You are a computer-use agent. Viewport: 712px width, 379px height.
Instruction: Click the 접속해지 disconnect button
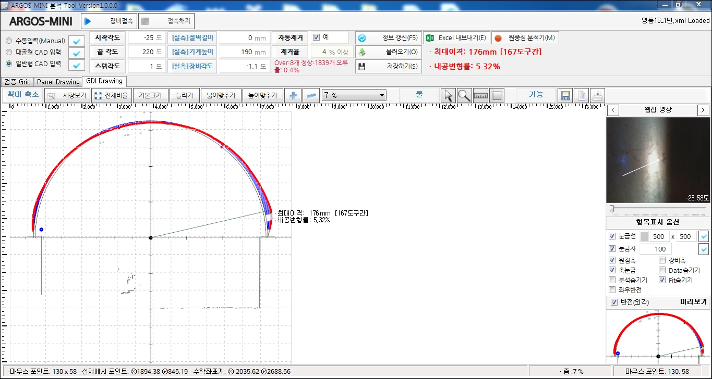point(166,21)
